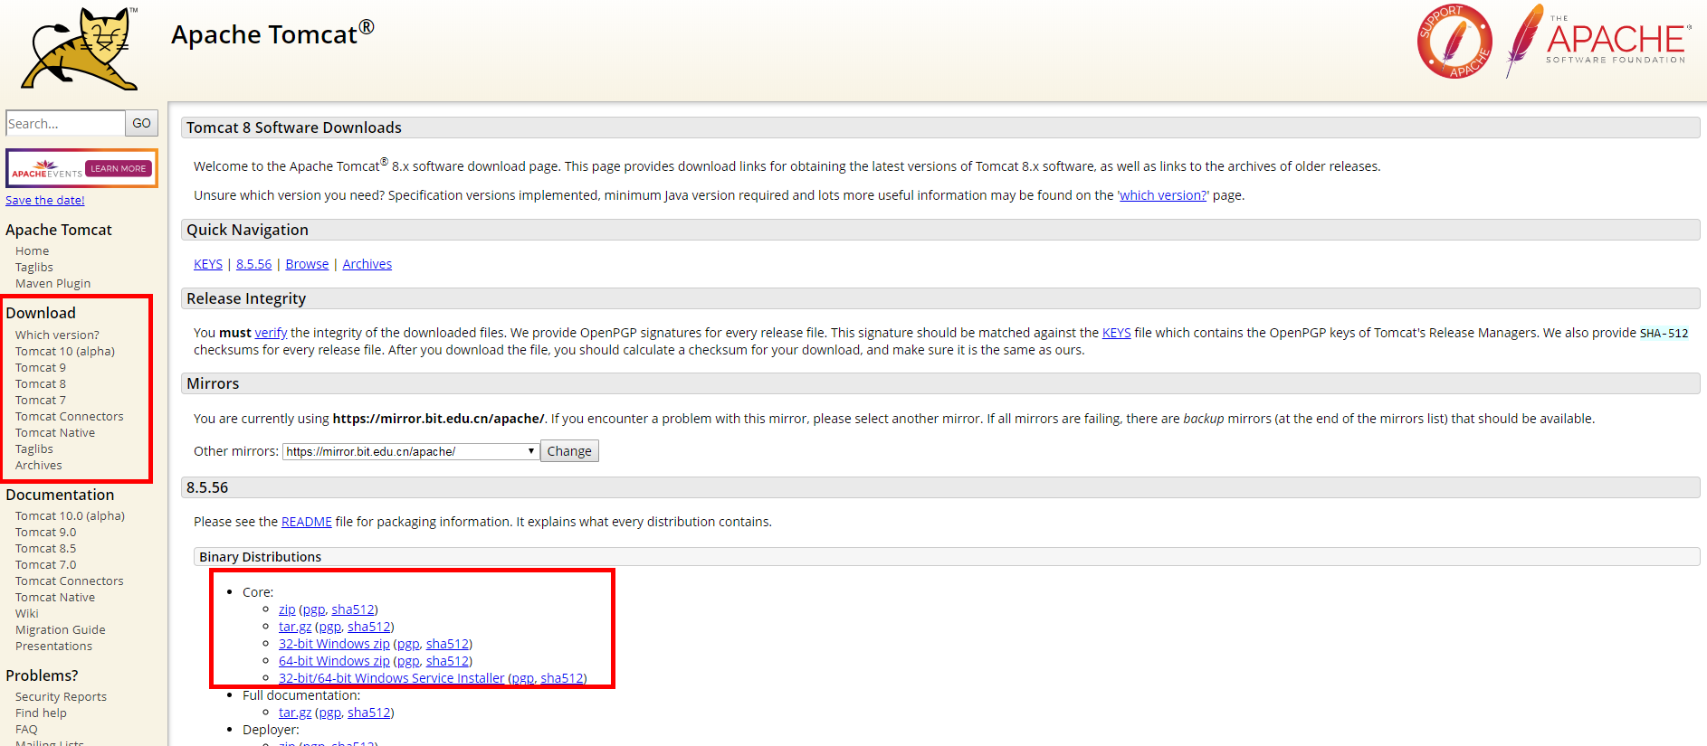Open the Archives quick navigation link

point(367,264)
